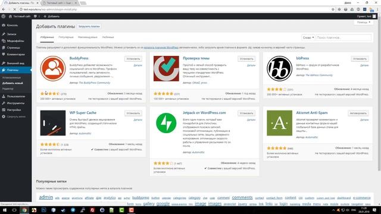Open the site home link in admin bar
The image size is (381, 214).
click(x=20, y=16)
